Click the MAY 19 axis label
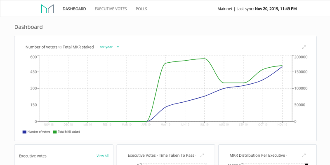 [165, 125]
